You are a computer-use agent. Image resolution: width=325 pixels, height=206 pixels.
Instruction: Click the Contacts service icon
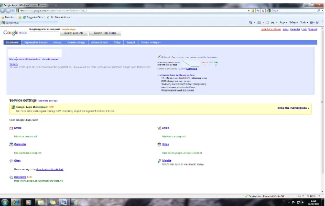pyautogui.click(x=11, y=177)
